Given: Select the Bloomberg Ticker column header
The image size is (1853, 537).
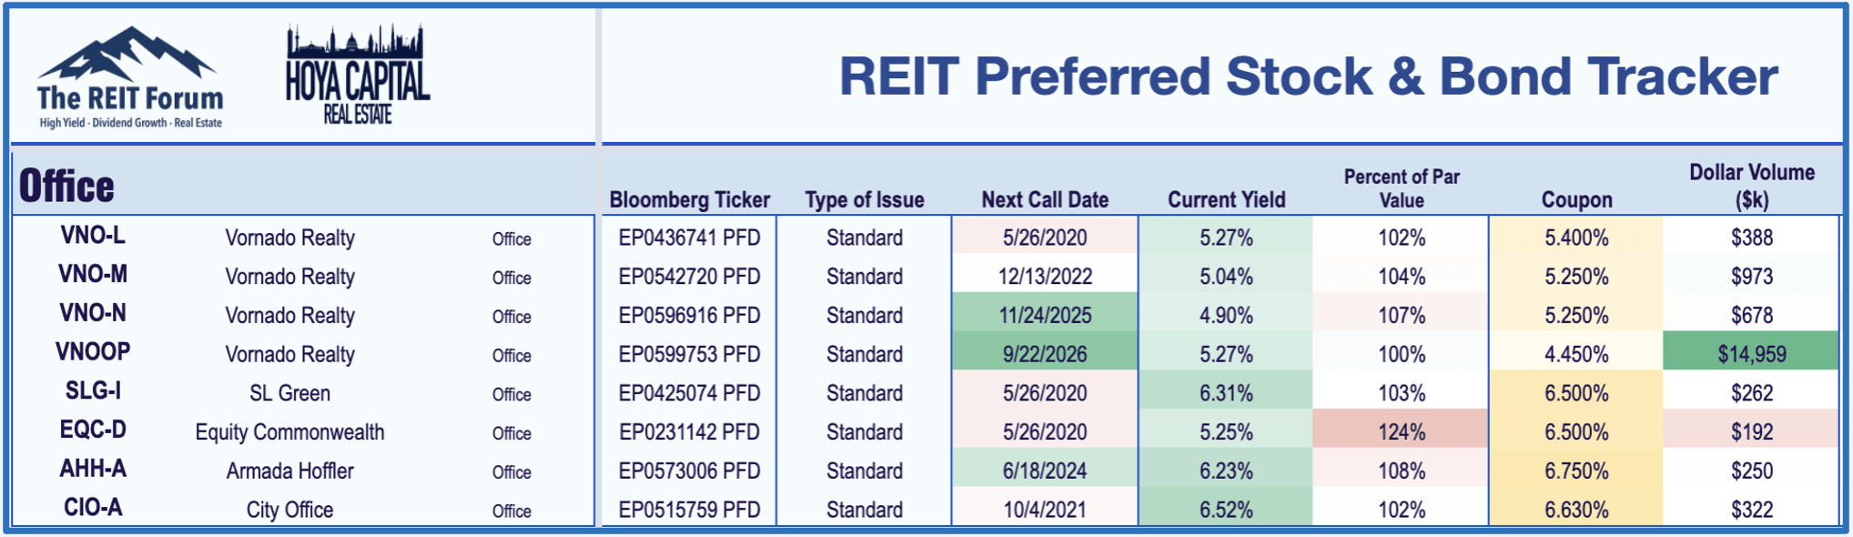Looking at the screenshot, I should pyautogui.click(x=690, y=199).
